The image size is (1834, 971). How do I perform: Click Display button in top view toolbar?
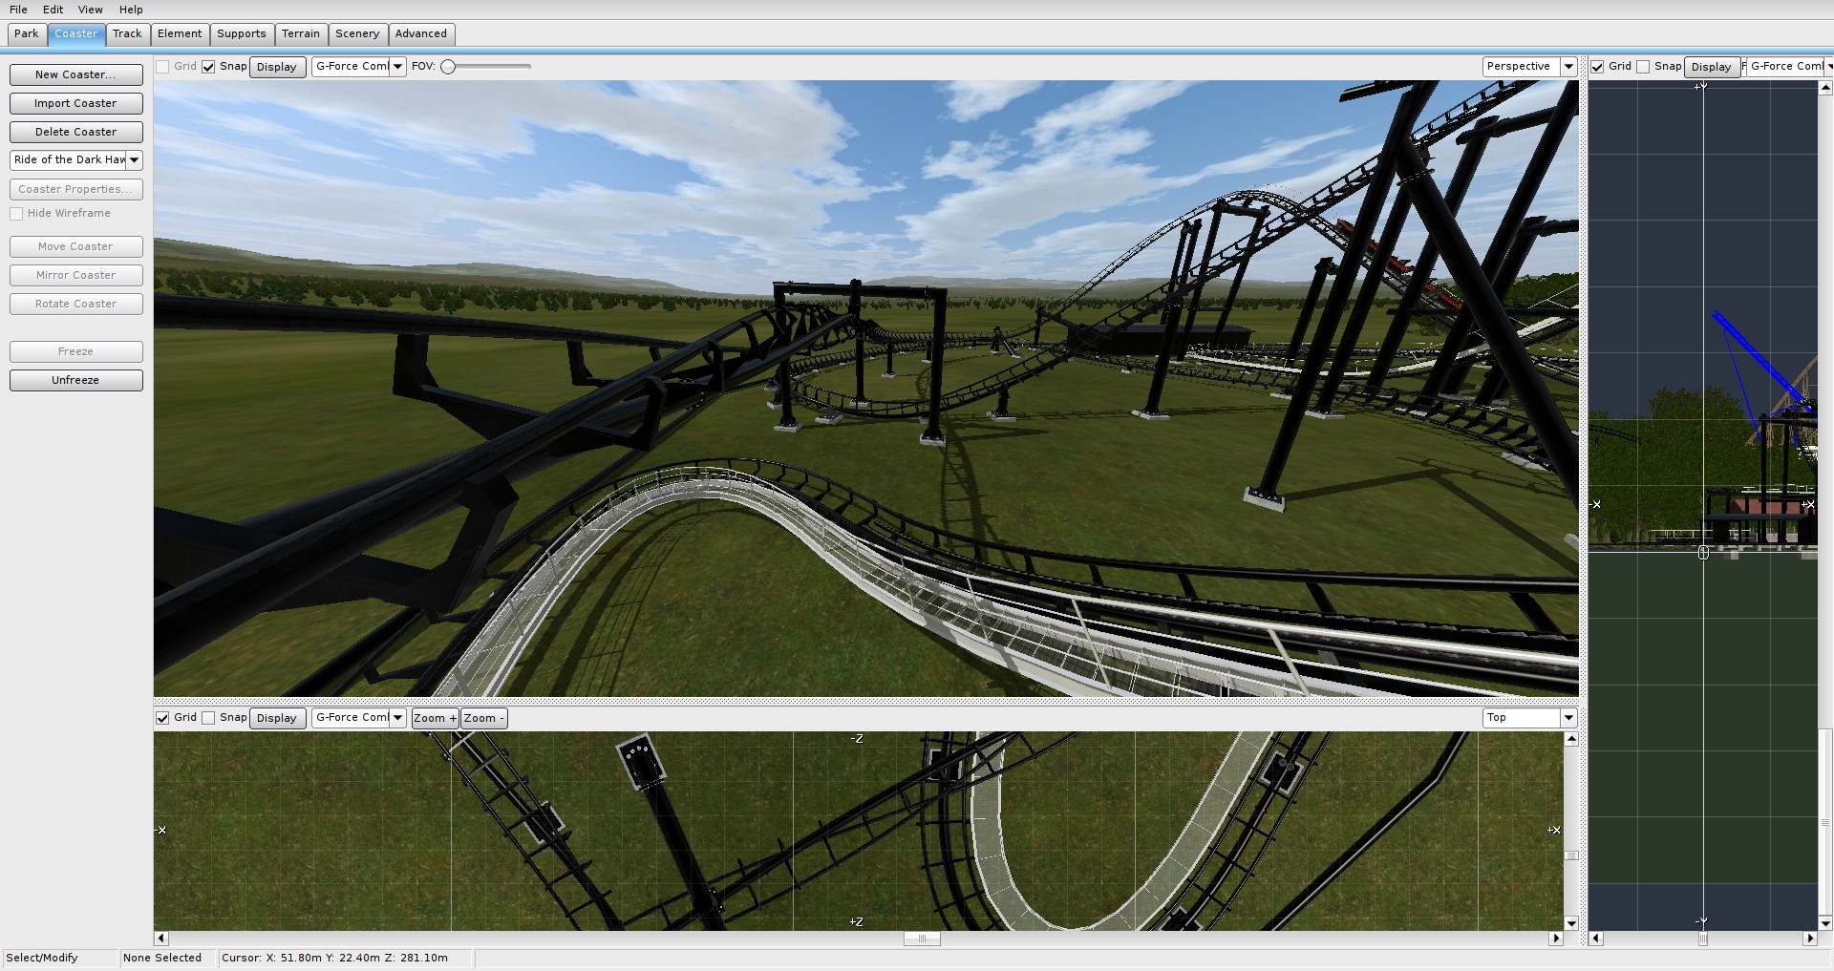[277, 718]
